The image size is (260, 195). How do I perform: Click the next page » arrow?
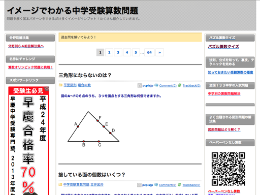[159, 52]
